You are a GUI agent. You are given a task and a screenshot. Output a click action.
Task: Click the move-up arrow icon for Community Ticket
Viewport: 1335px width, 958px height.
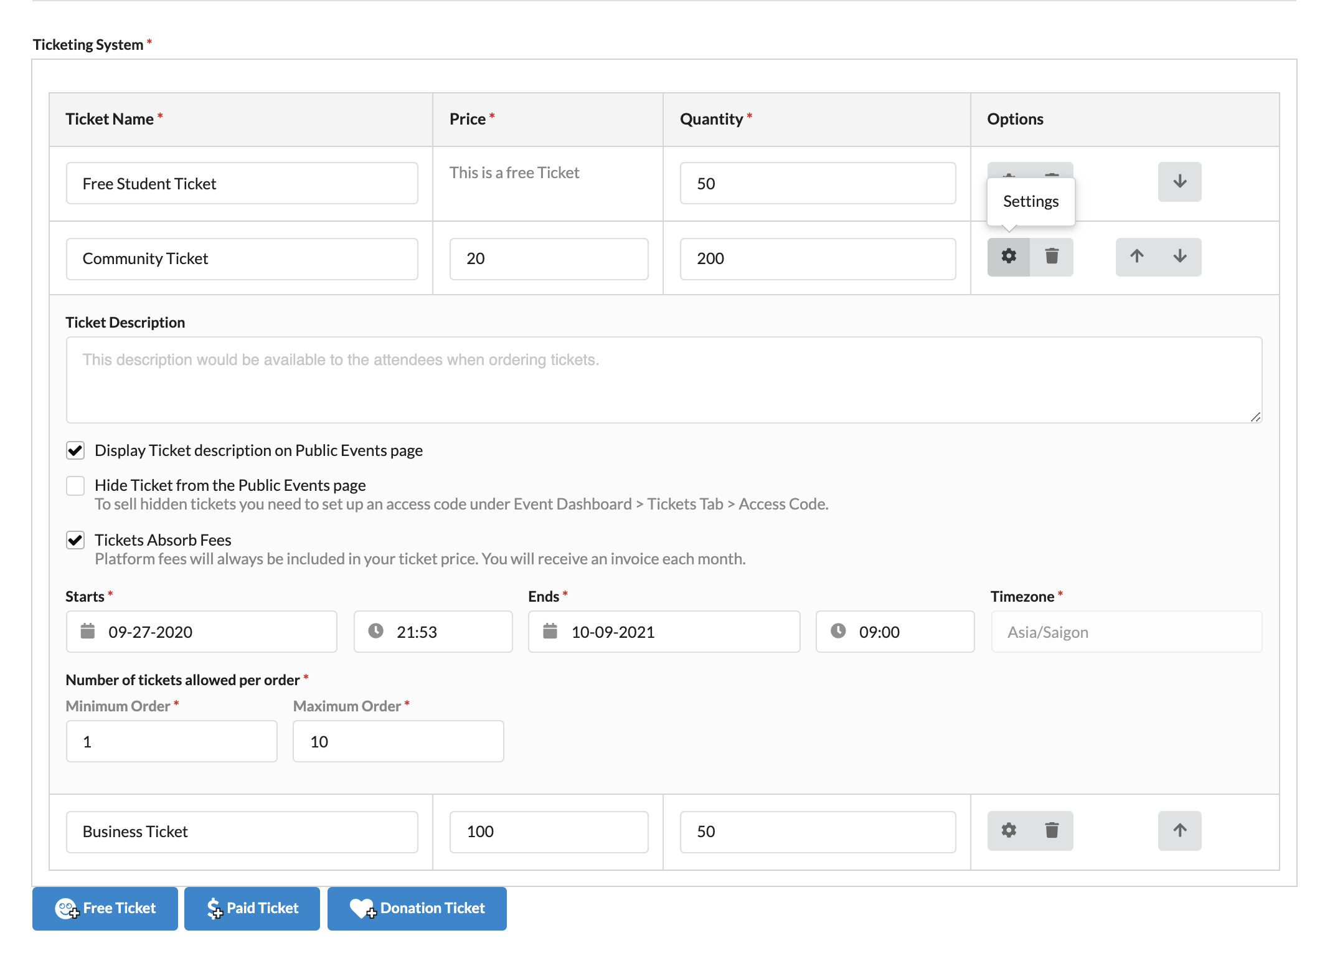(1137, 256)
